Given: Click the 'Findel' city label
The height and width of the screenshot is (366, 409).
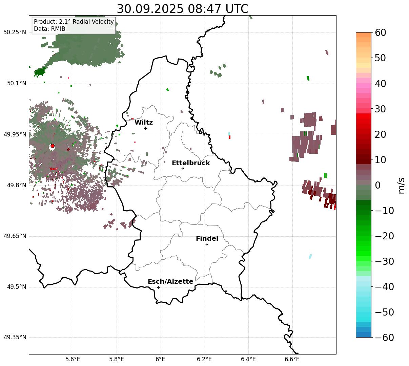Looking at the screenshot, I should [x=207, y=238].
